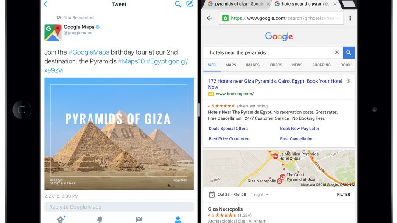
Task: Click the blue Google search button
Action: click(349, 52)
